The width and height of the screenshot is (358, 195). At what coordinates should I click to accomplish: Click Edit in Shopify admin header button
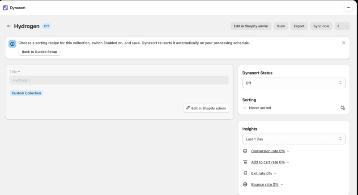(x=251, y=26)
